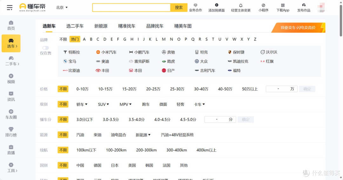Select the 比亚迪 brand

click(x=71, y=70)
